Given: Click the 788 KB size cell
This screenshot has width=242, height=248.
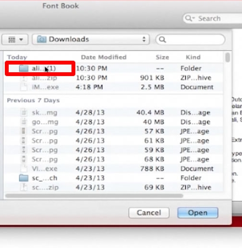Looking at the screenshot, I should coord(152,169).
